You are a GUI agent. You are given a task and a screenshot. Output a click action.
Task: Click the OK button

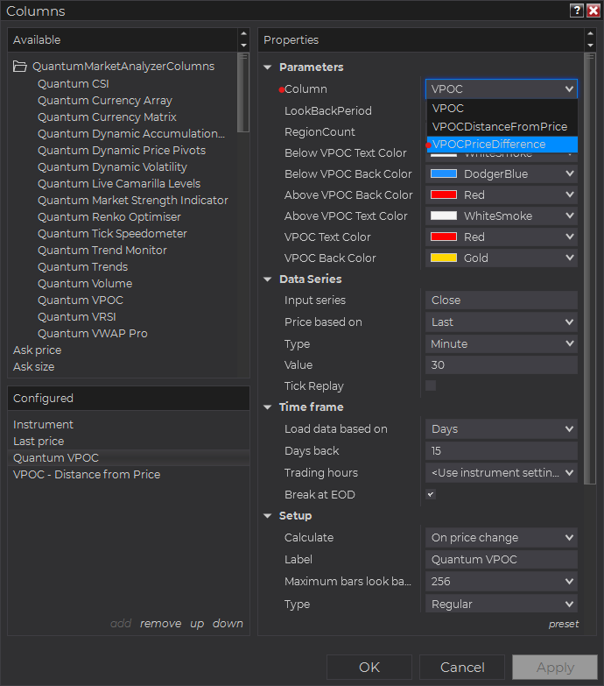click(369, 668)
